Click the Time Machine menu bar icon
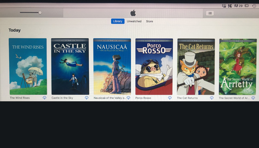 point(254,6)
